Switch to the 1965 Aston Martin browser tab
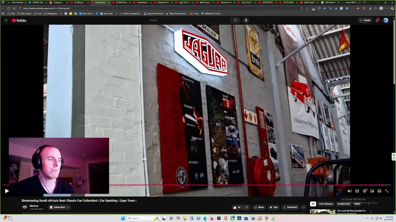 click(330, 2)
